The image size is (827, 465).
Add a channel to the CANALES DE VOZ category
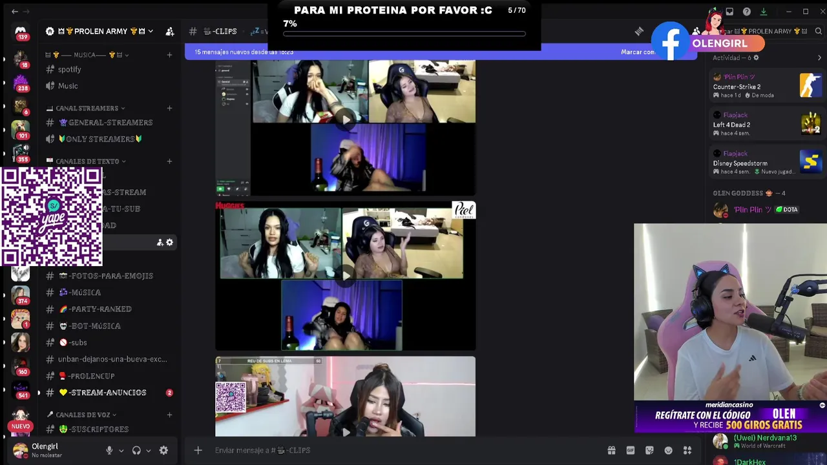tap(169, 415)
